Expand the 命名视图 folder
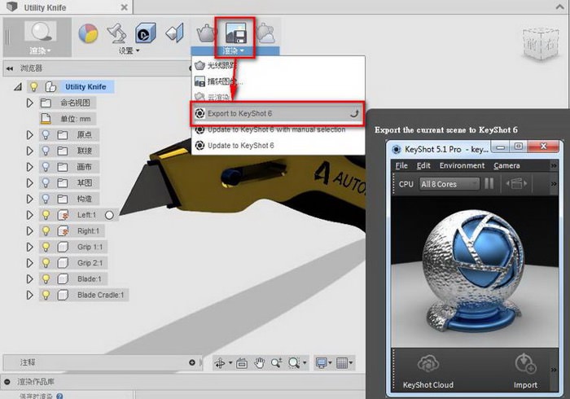The height and width of the screenshot is (399, 570). pyautogui.click(x=30, y=103)
